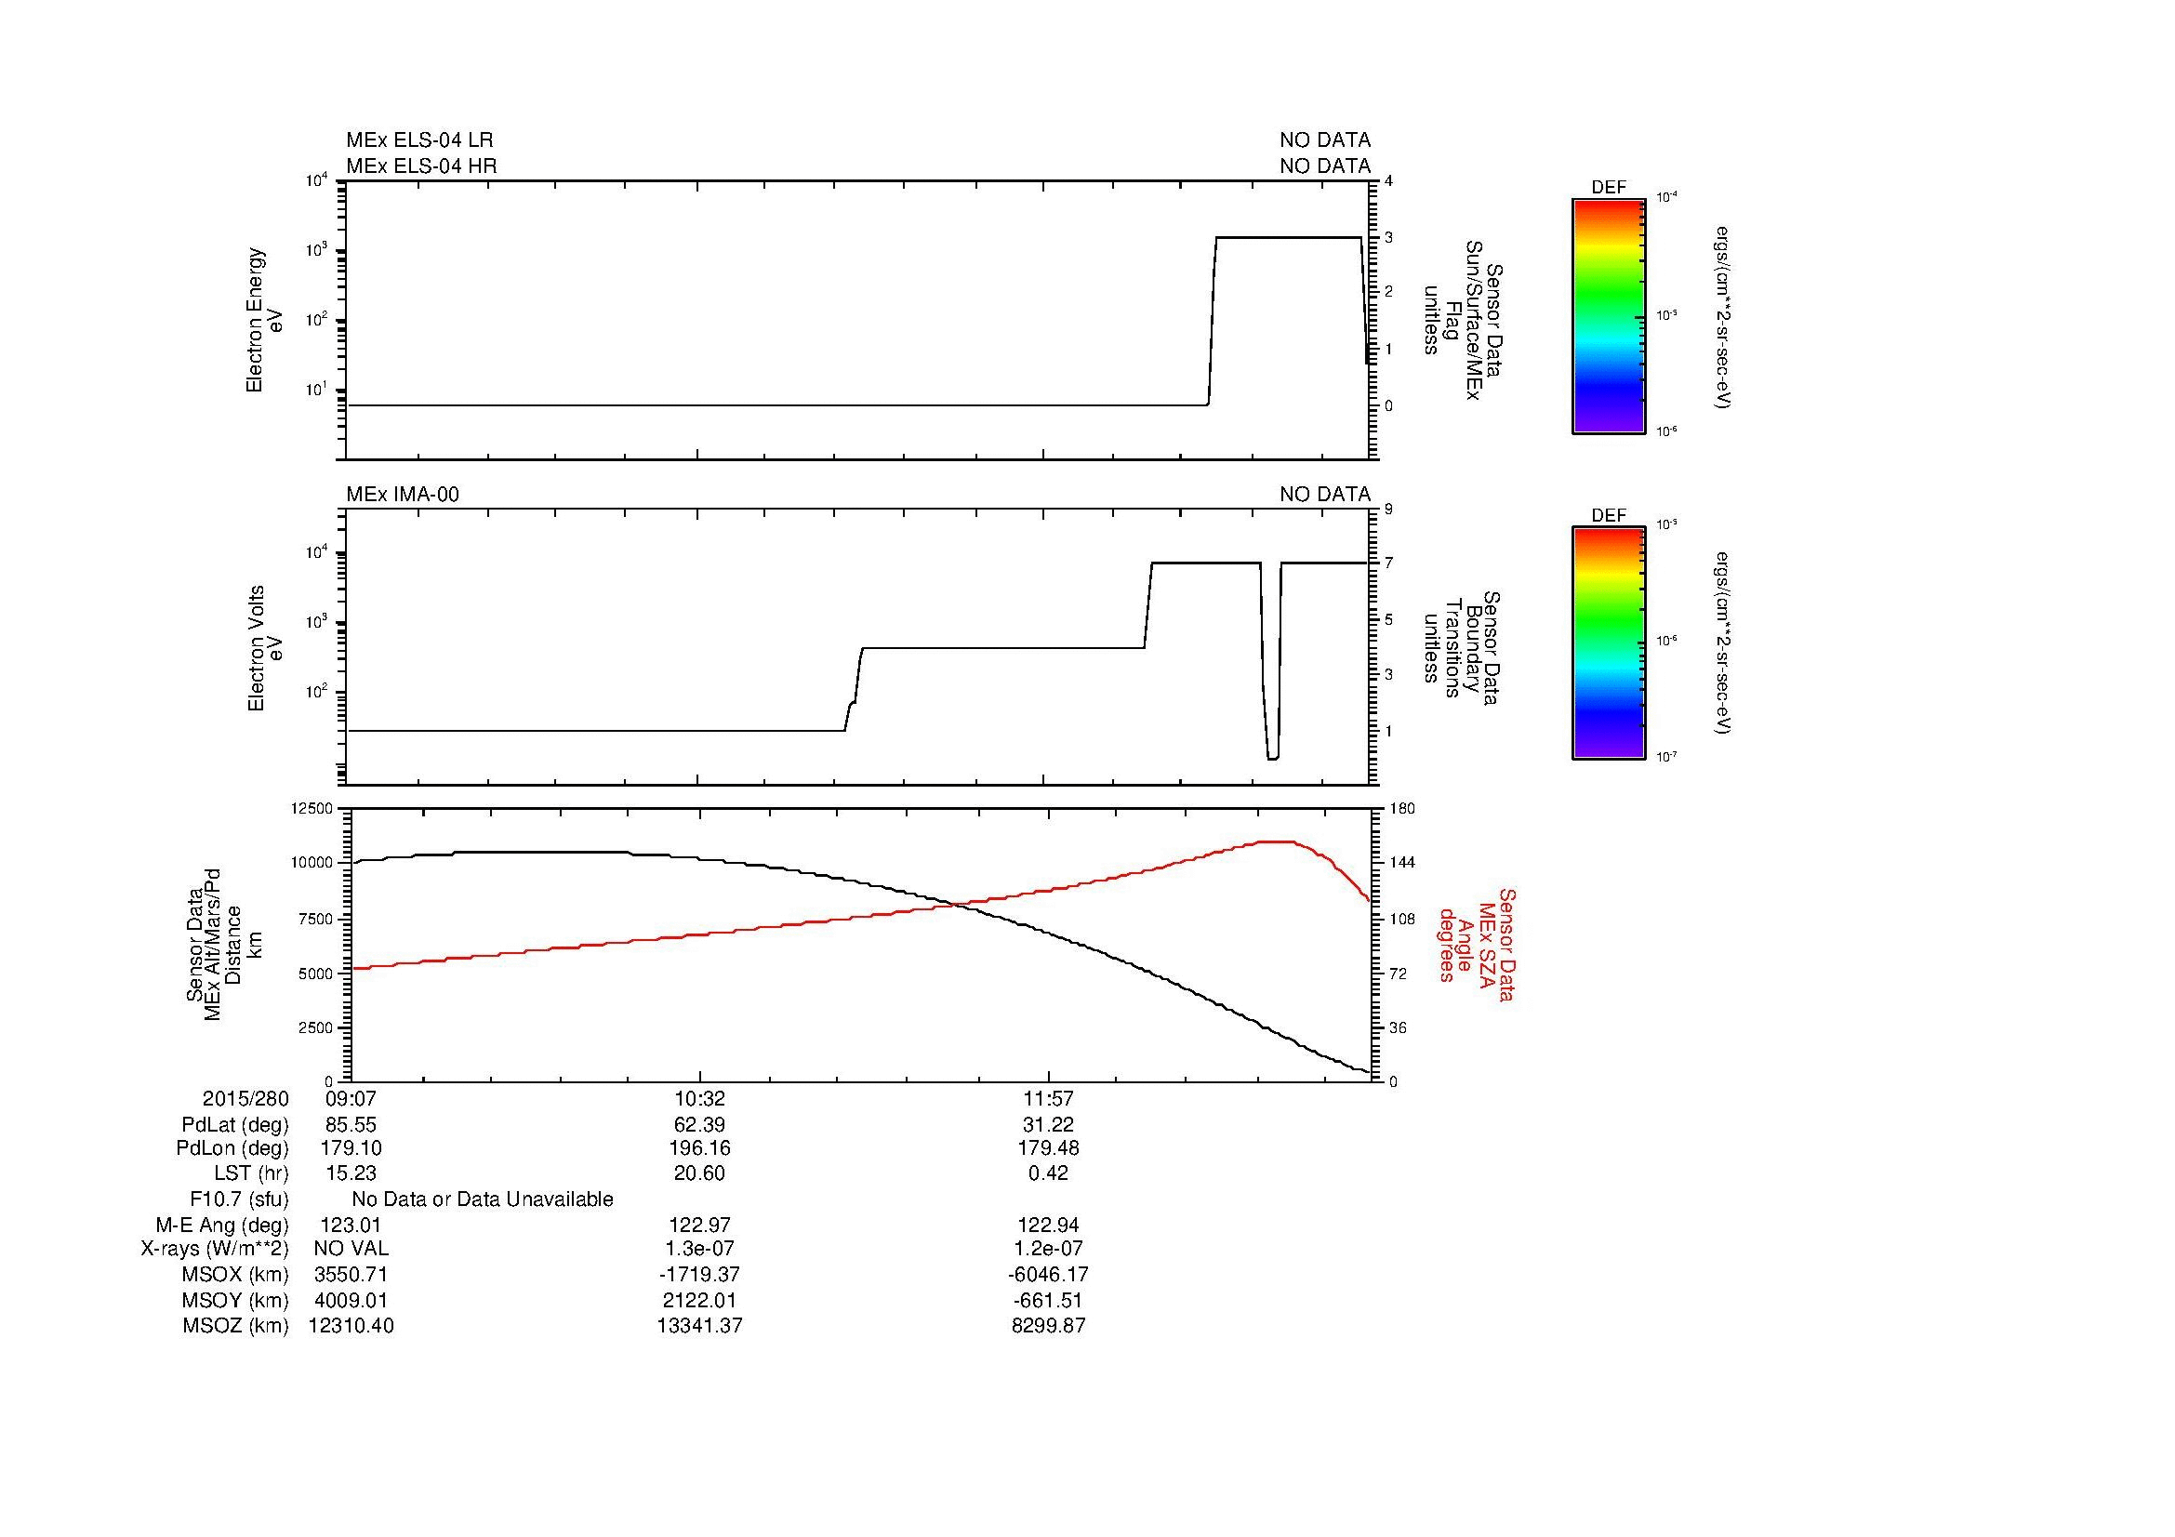2175x1537 pixels.
Task: Click the MSOZ value '8299.87'
Action: (1048, 1326)
